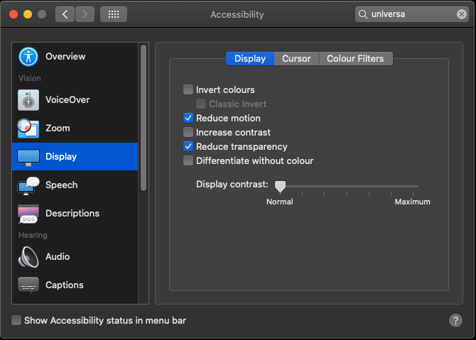The width and height of the screenshot is (476, 340).
Task: Click the Normal label under slider
Action: [x=280, y=202]
